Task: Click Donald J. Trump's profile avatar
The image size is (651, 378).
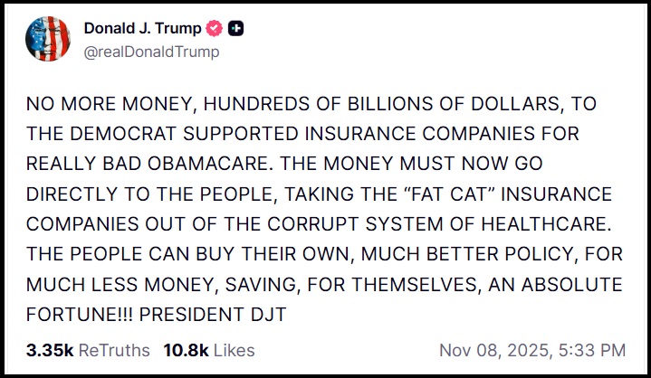Action: (x=45, y=39)
